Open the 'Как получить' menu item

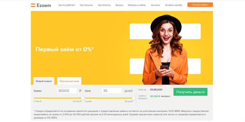(86, 5)
